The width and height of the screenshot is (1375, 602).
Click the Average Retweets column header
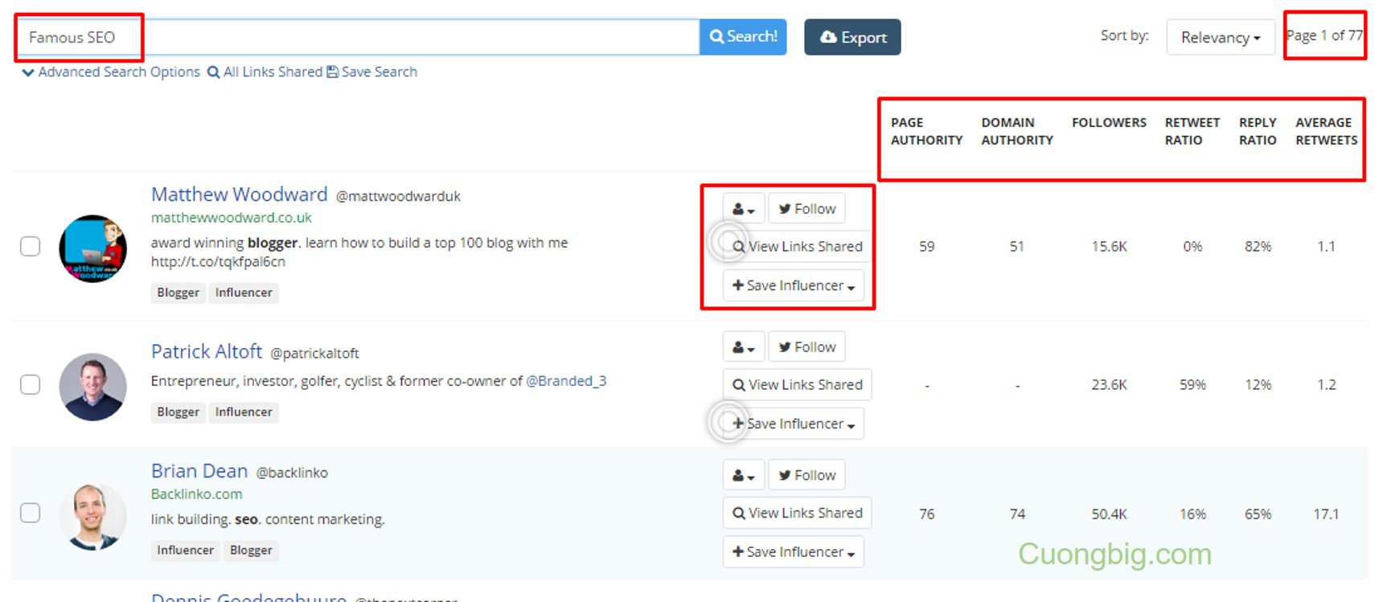[x=1326, y=131]
